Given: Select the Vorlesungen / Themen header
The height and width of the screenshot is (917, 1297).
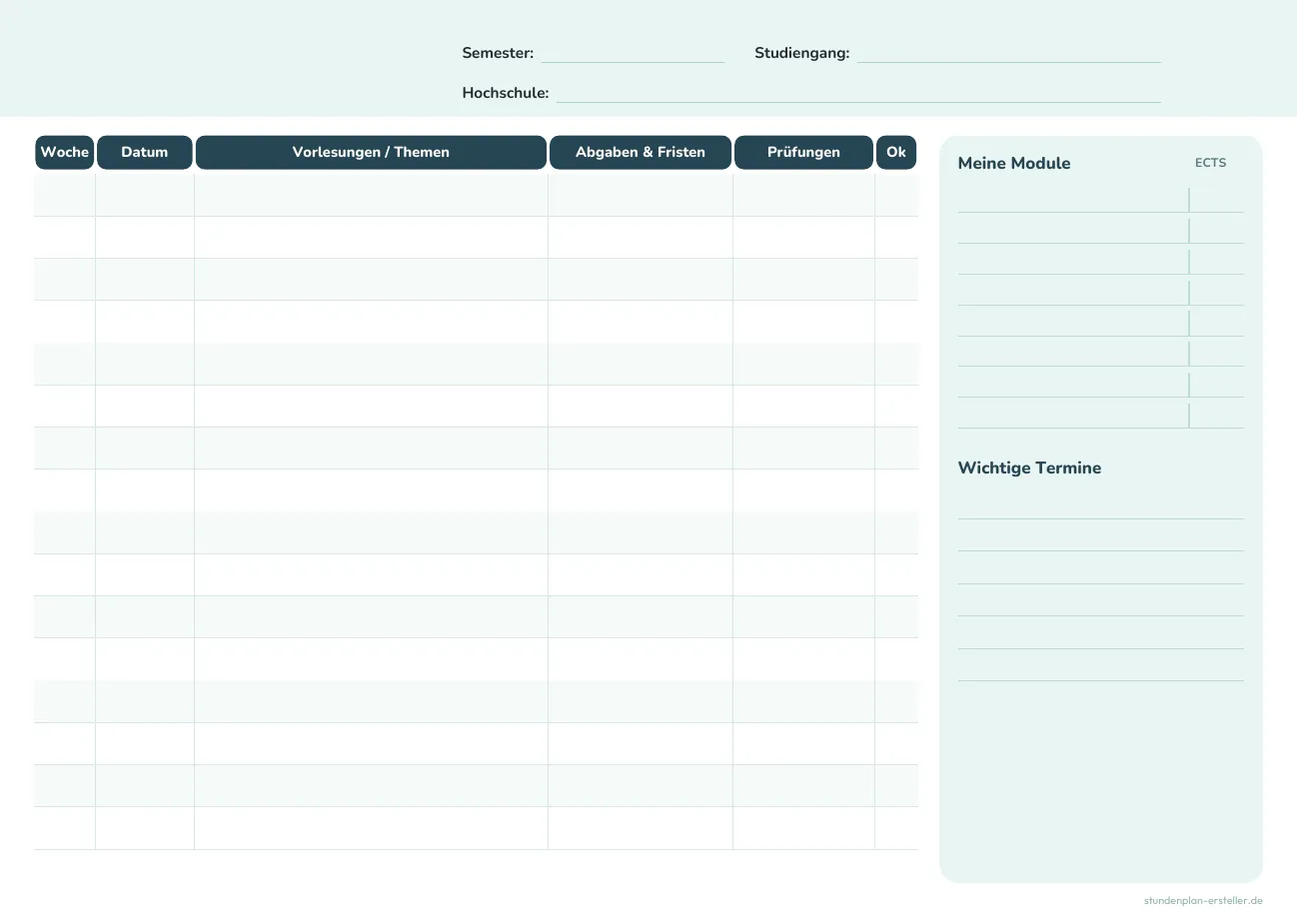Looking at the screenshot, I should tap(371, 153).
